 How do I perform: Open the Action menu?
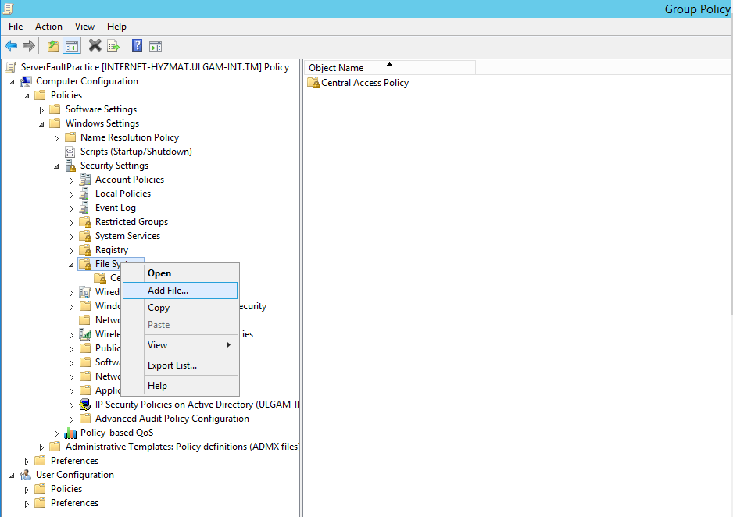[48, 27]
